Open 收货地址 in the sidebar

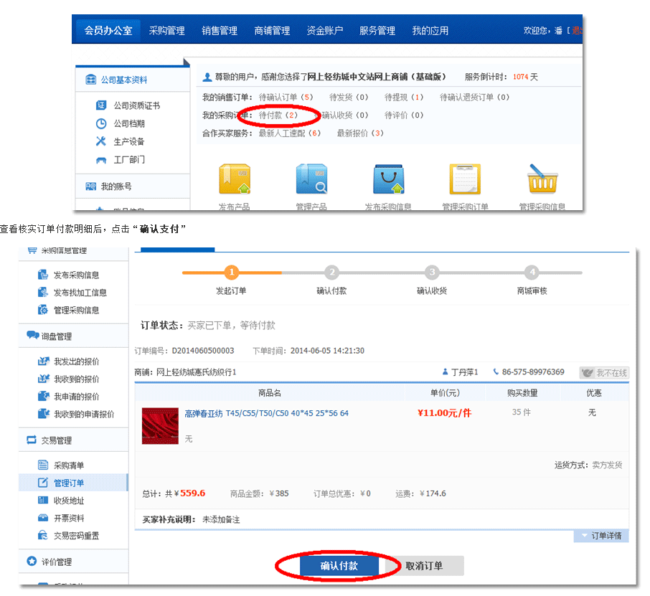(x=69, y=501)
